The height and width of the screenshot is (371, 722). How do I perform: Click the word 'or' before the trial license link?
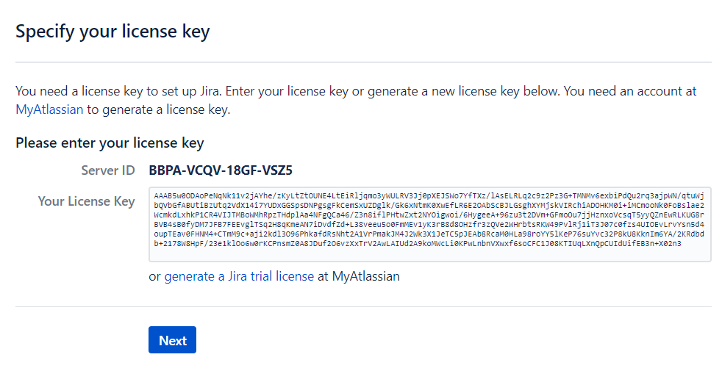pos(154,277)
